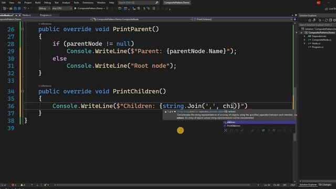Image resolution: width=336 pixels, height=189 pixels.
Task: Select the children IntelliSense suggestion
Action: point(259,122)
